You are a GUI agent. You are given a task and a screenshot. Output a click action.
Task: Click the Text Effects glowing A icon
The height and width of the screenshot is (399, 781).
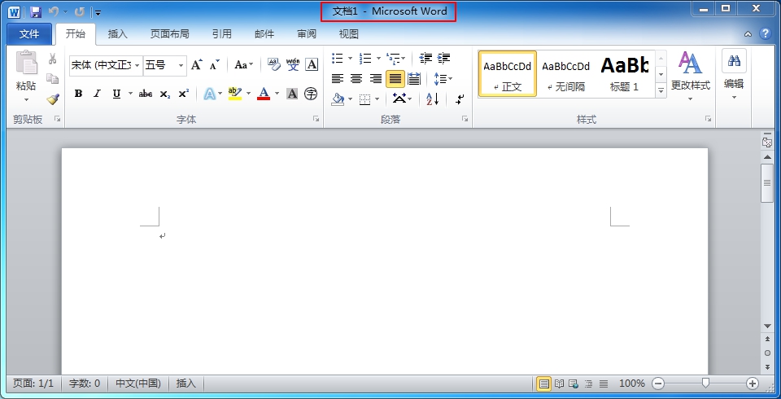(x=209, y=94)
